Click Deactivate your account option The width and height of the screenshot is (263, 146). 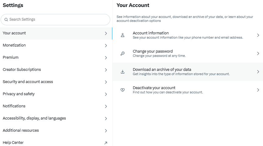coord(154,88)
